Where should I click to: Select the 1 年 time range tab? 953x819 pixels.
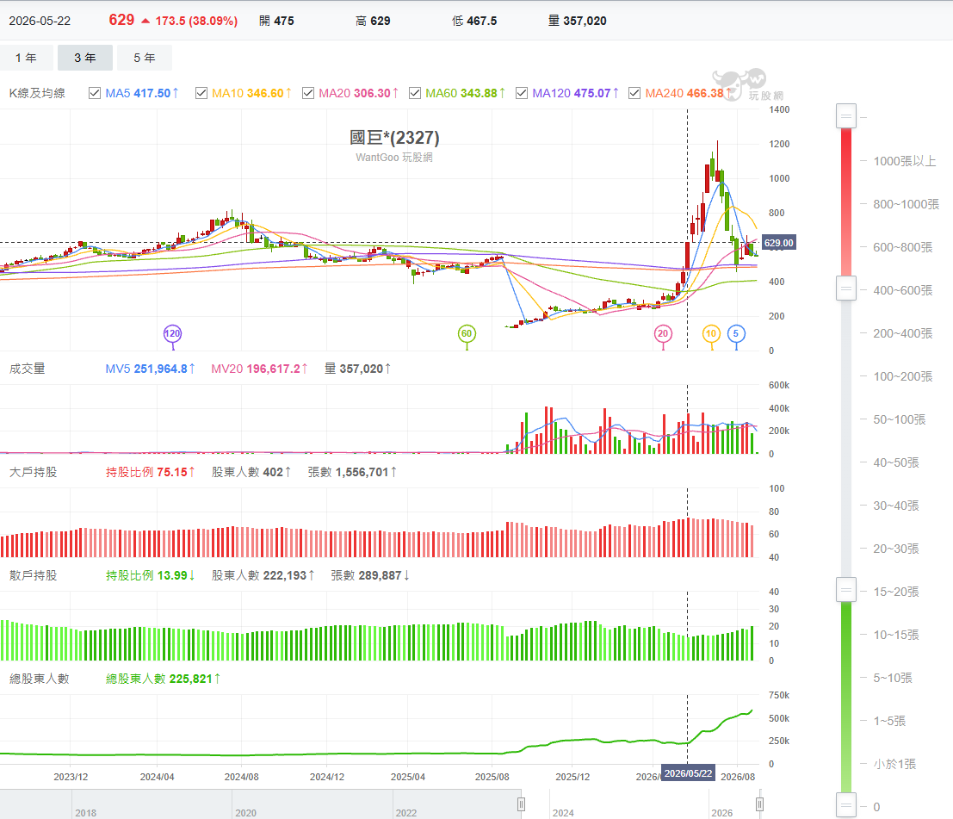click(x=26, y=58)
